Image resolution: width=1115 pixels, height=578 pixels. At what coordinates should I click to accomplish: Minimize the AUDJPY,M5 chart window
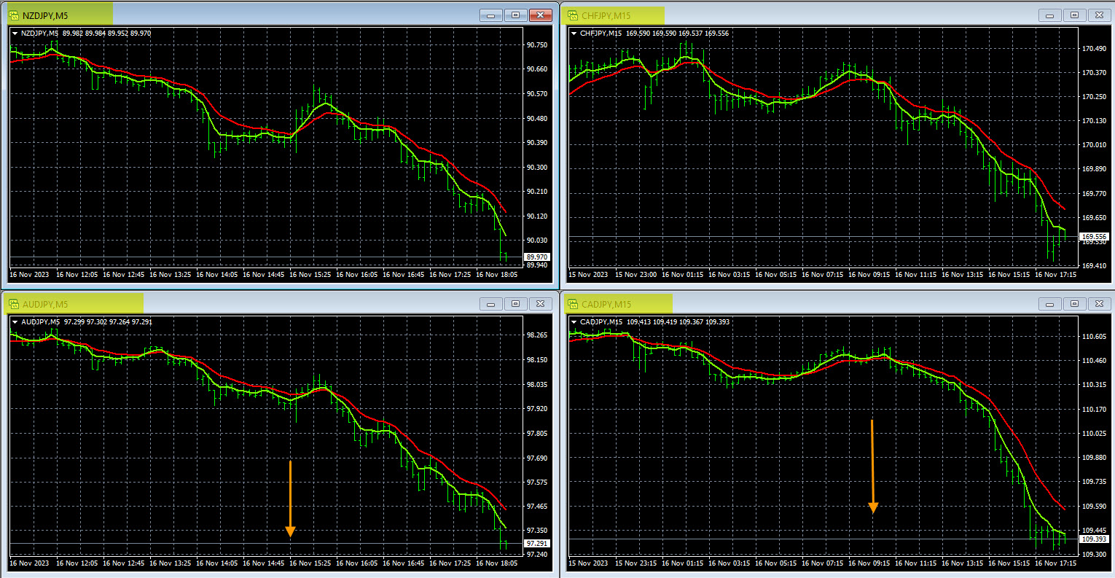coord(491,304)
